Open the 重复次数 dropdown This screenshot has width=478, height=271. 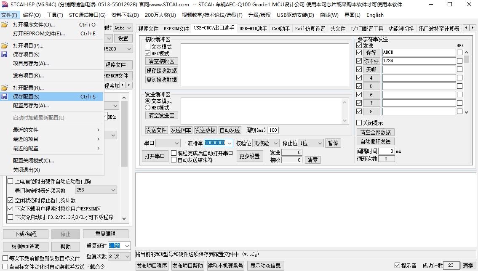[x=119, y=256]
